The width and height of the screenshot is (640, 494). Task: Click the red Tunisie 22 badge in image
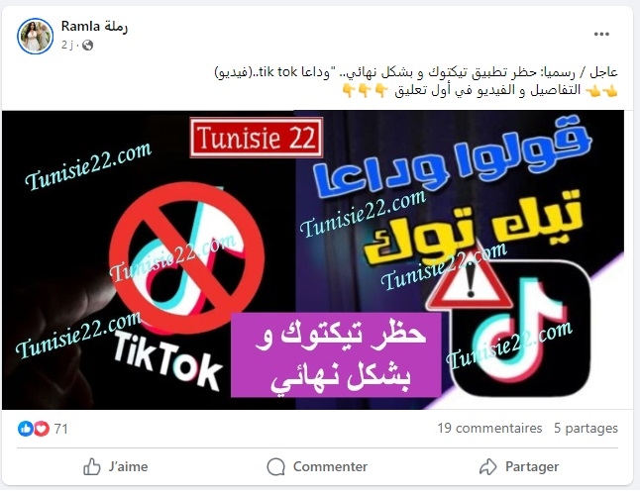click(257, 138)
